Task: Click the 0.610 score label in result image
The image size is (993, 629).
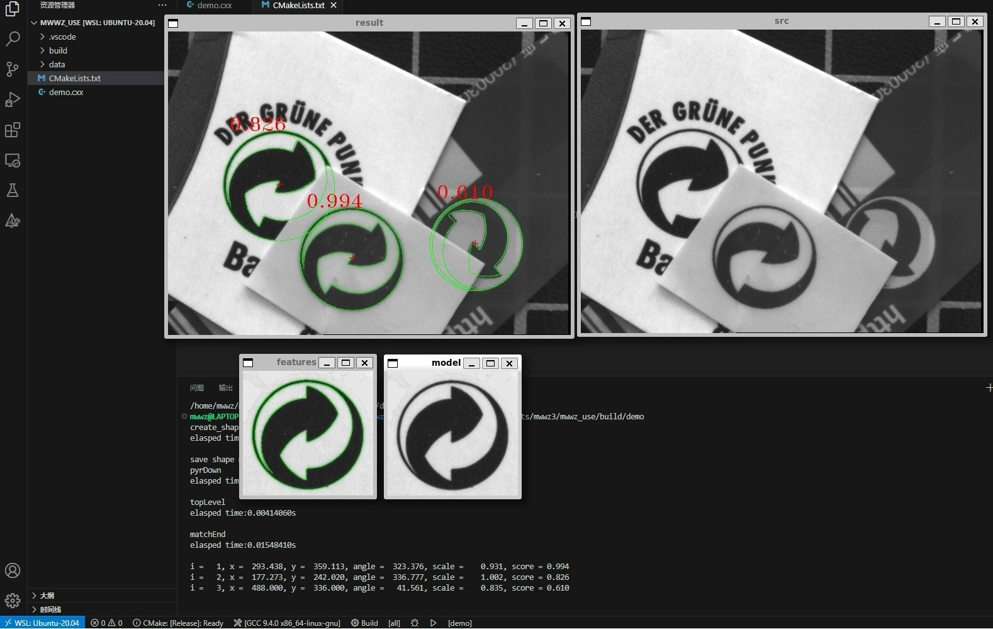Action: pyautogui.click(x=465, y=192)
